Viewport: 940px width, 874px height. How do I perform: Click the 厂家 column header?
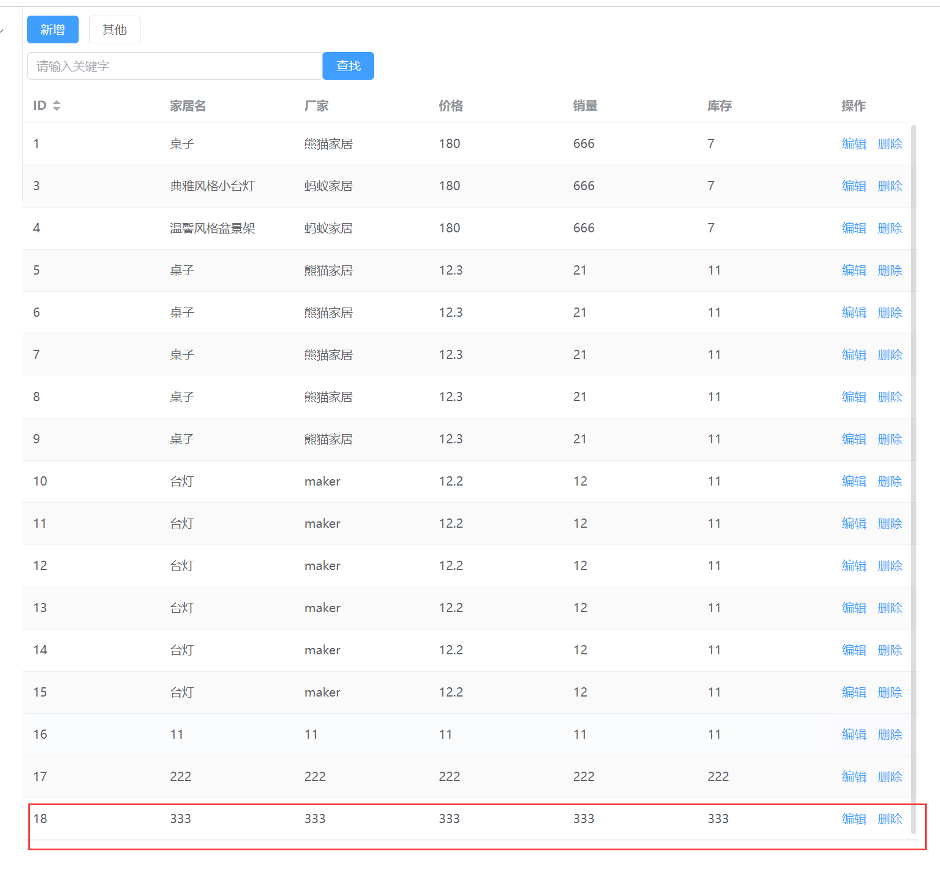click(x=316, y=106)
